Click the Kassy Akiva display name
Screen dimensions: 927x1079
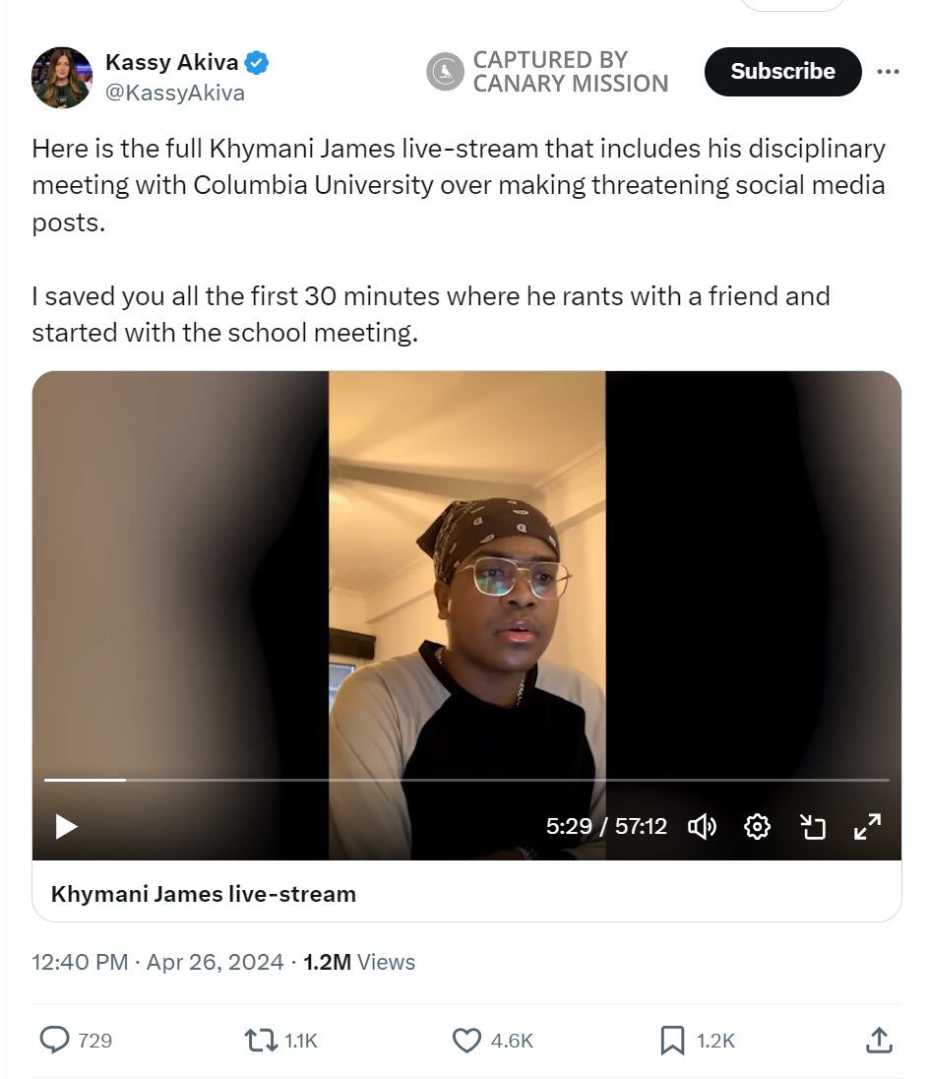pyautogui.click(x=171, y=63)
